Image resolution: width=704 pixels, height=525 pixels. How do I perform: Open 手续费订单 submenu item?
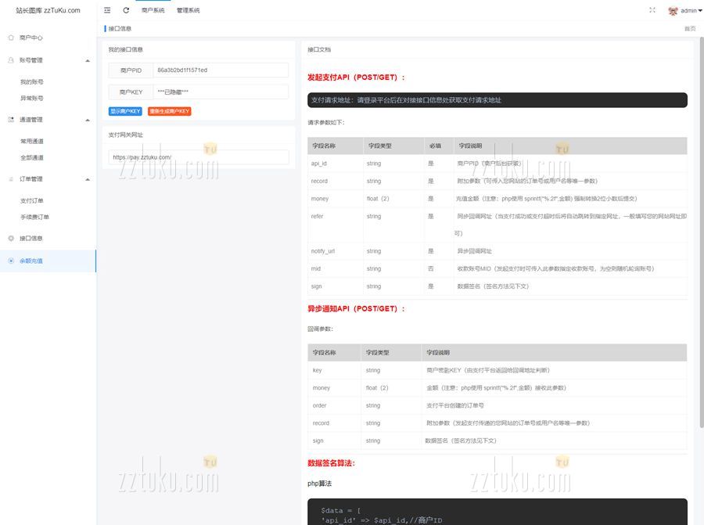(x=34, y=217)
